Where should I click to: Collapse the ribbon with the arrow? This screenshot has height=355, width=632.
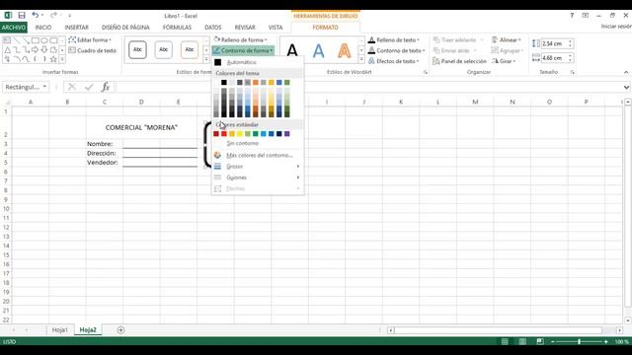click(x=626, y=72)
